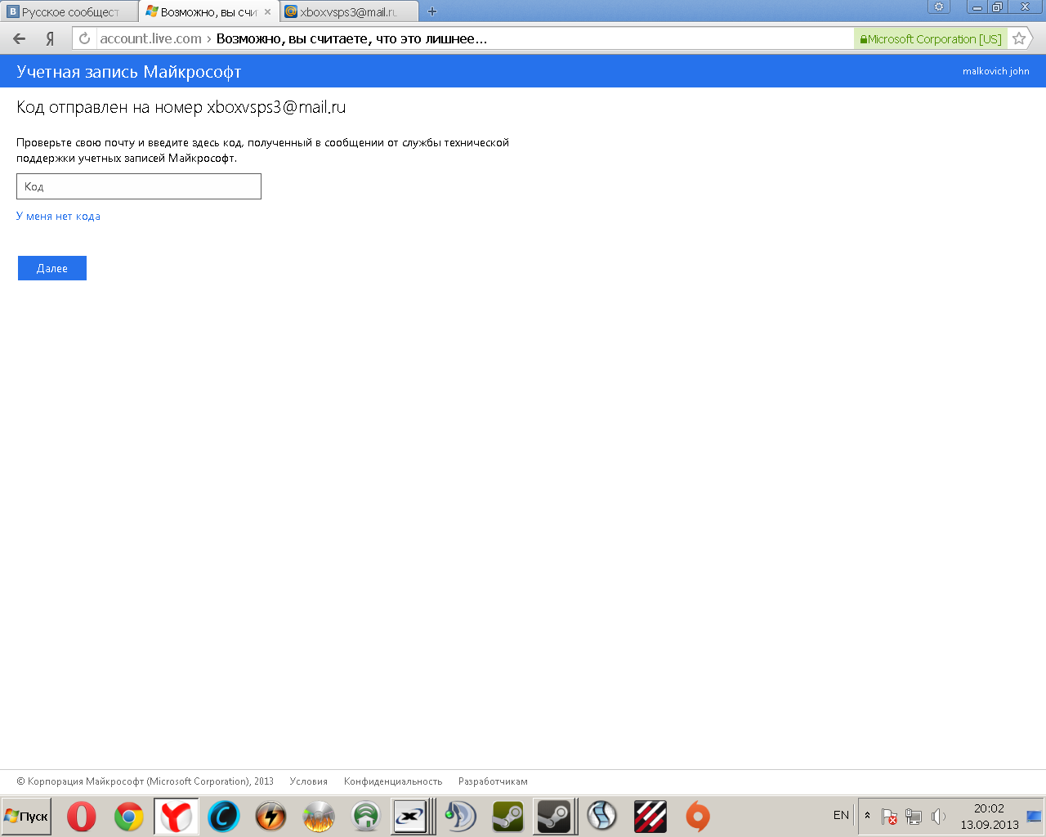Image resolution: width=1046 pixels, height=837 pixels.
Task: Click the Microsoft Corporation [US] security badge
Action: click(931, 38)
